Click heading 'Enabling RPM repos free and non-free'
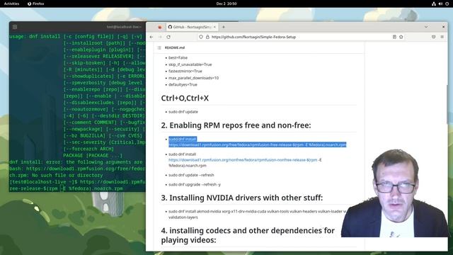The image size is (453, 255). pos(236,125)
